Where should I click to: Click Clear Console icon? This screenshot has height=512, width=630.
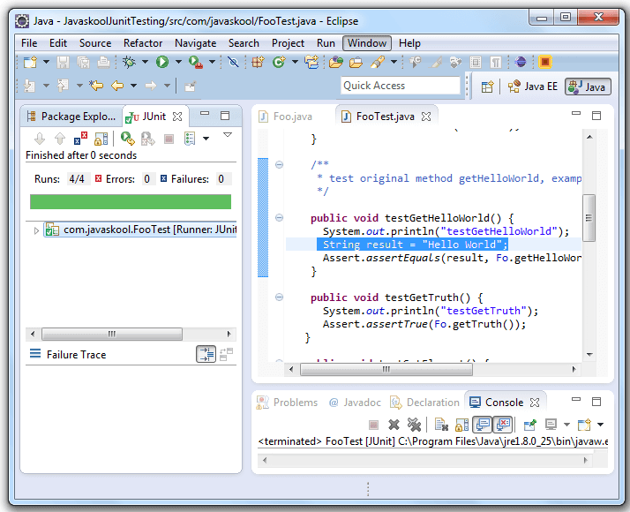[x=441, y=425]
